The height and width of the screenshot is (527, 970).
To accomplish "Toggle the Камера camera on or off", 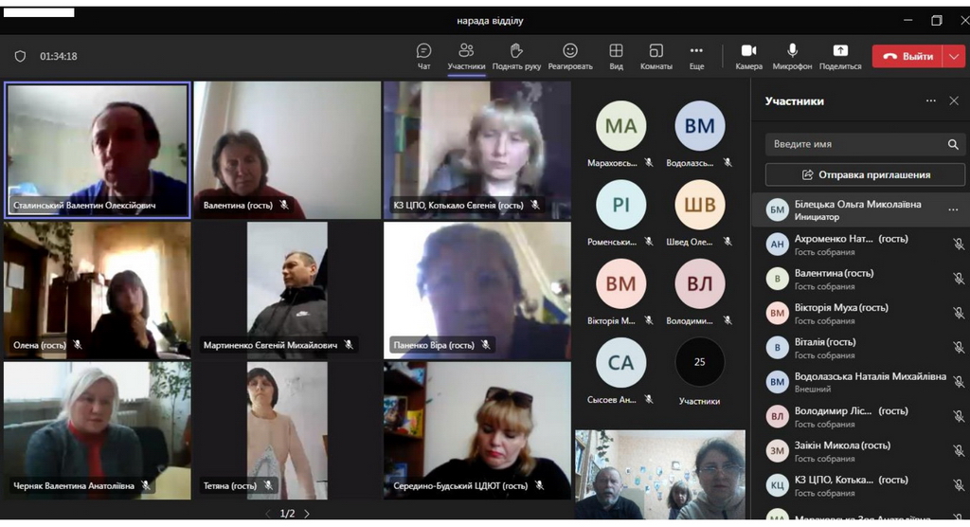I will (748, 56).
